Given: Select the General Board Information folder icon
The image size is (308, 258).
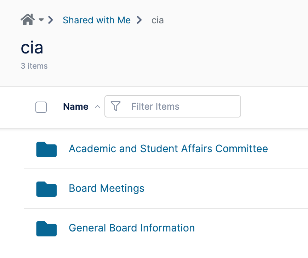Looking at the screenshot, I should pos(46,229).
